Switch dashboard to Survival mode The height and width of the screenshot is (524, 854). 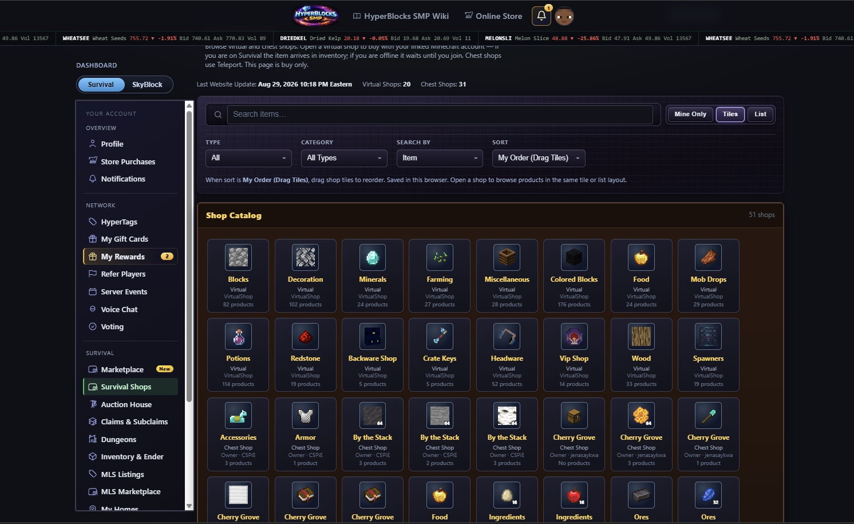101,85
